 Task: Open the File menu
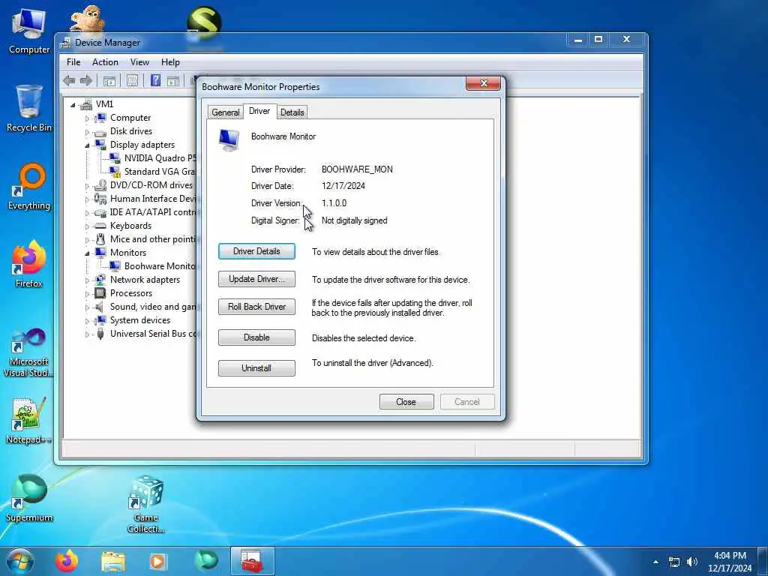click(73, 62)
